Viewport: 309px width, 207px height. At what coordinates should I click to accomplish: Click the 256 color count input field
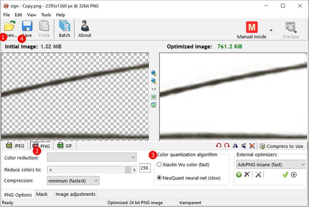point(145,169)
